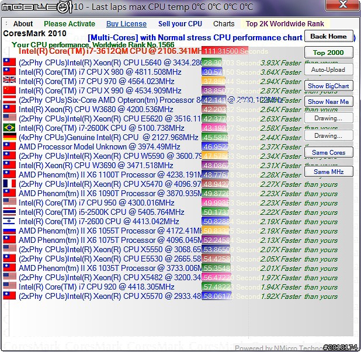
Task: Click US flag beside Xeon X5550 row
Action: pos(9,249)
